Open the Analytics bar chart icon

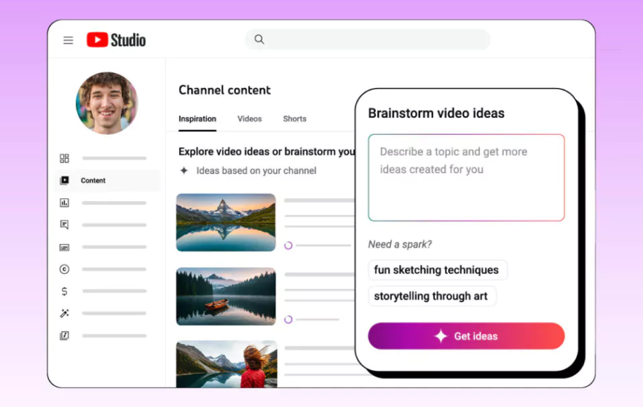point(65,202)
